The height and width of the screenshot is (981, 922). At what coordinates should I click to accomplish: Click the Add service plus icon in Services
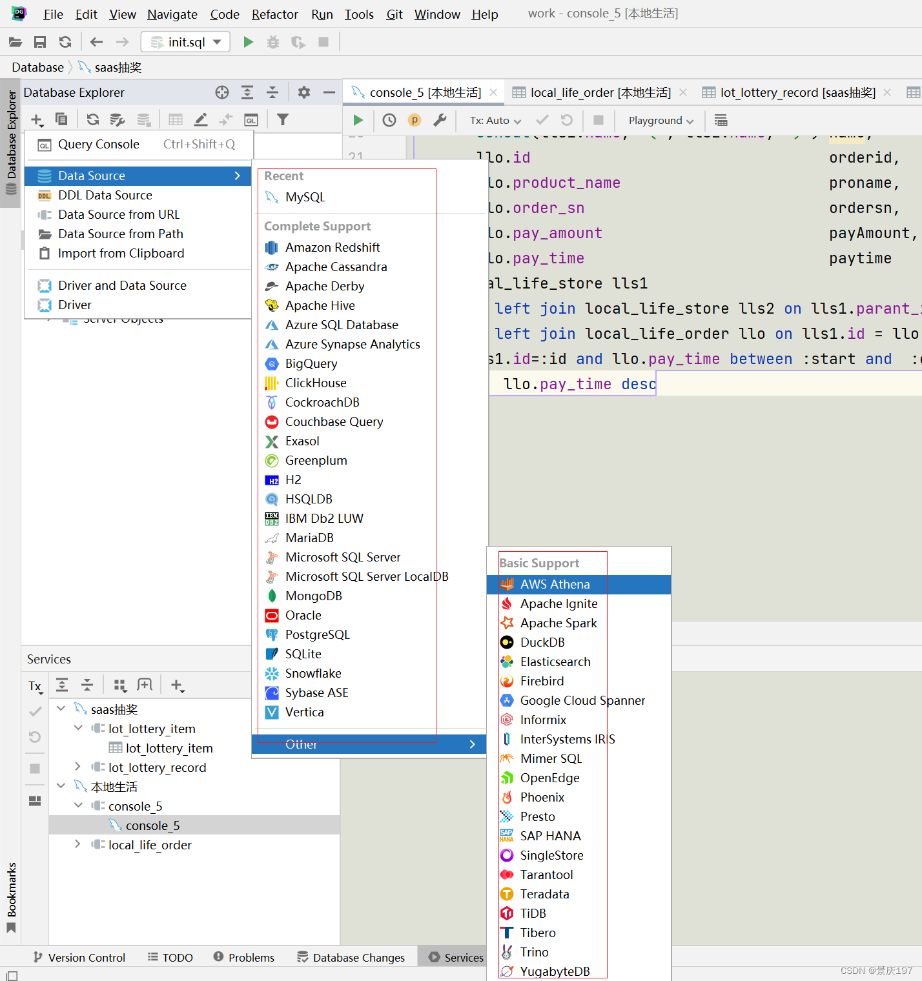pos(178,685)
